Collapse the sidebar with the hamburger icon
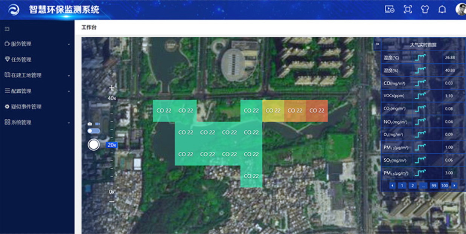 tap(7, 29)
